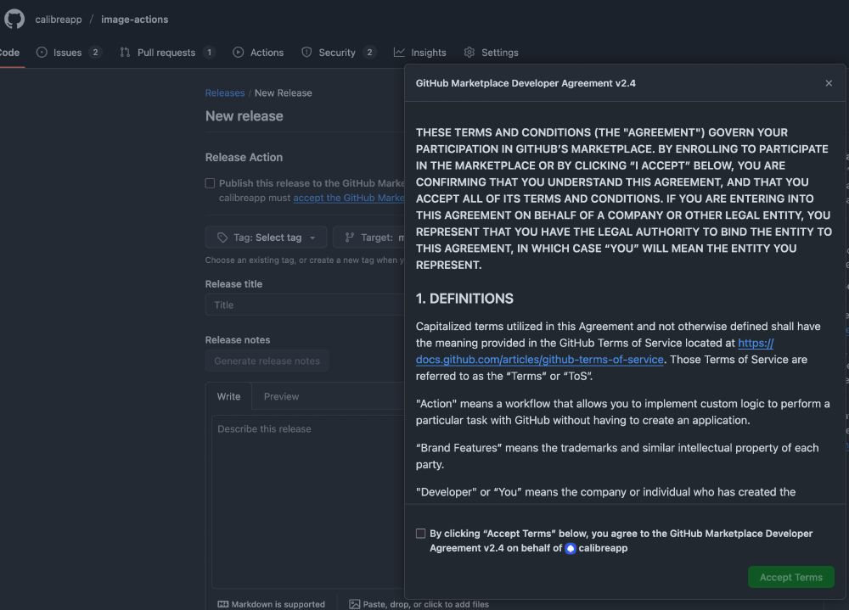Image resolution: width=849 pixels, height=610 pixels.
Task: Click the Pull requests count badge 1
Action: [x=210, y=53]
